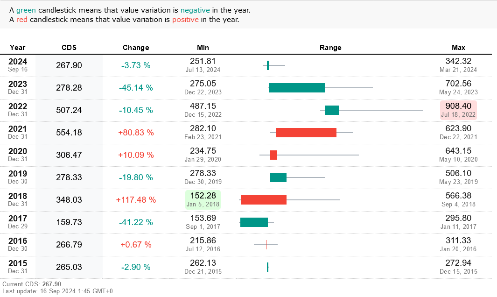The width and height of the screenshot is (497, 297).
Task: Select the 2024 year cell
Action: click(18, 65)
